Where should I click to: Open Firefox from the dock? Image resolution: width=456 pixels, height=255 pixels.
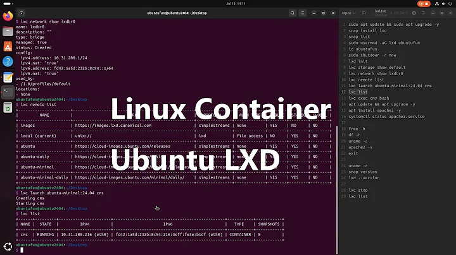pos(8,16)
